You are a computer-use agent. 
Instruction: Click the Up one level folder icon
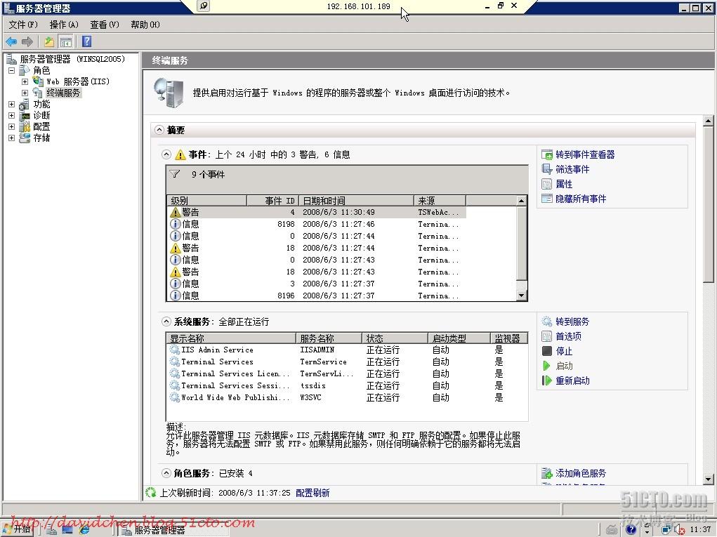49,42
